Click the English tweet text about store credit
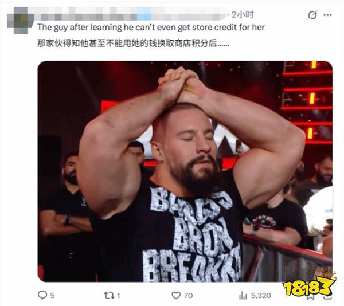Screen dimensions: 344x306 151,28
